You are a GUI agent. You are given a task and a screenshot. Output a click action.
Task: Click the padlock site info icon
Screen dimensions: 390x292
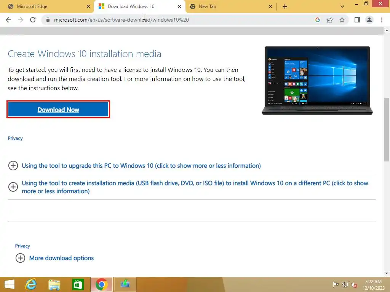[x=48, y=20]
